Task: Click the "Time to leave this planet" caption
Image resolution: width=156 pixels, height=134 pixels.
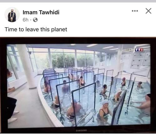Action: tap(36, 29)
